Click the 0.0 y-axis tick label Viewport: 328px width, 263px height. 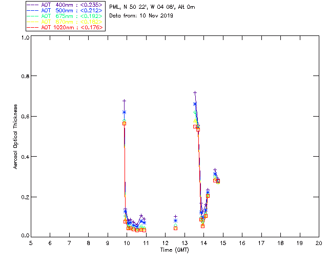pyautogui.click(x=25, y=236)
